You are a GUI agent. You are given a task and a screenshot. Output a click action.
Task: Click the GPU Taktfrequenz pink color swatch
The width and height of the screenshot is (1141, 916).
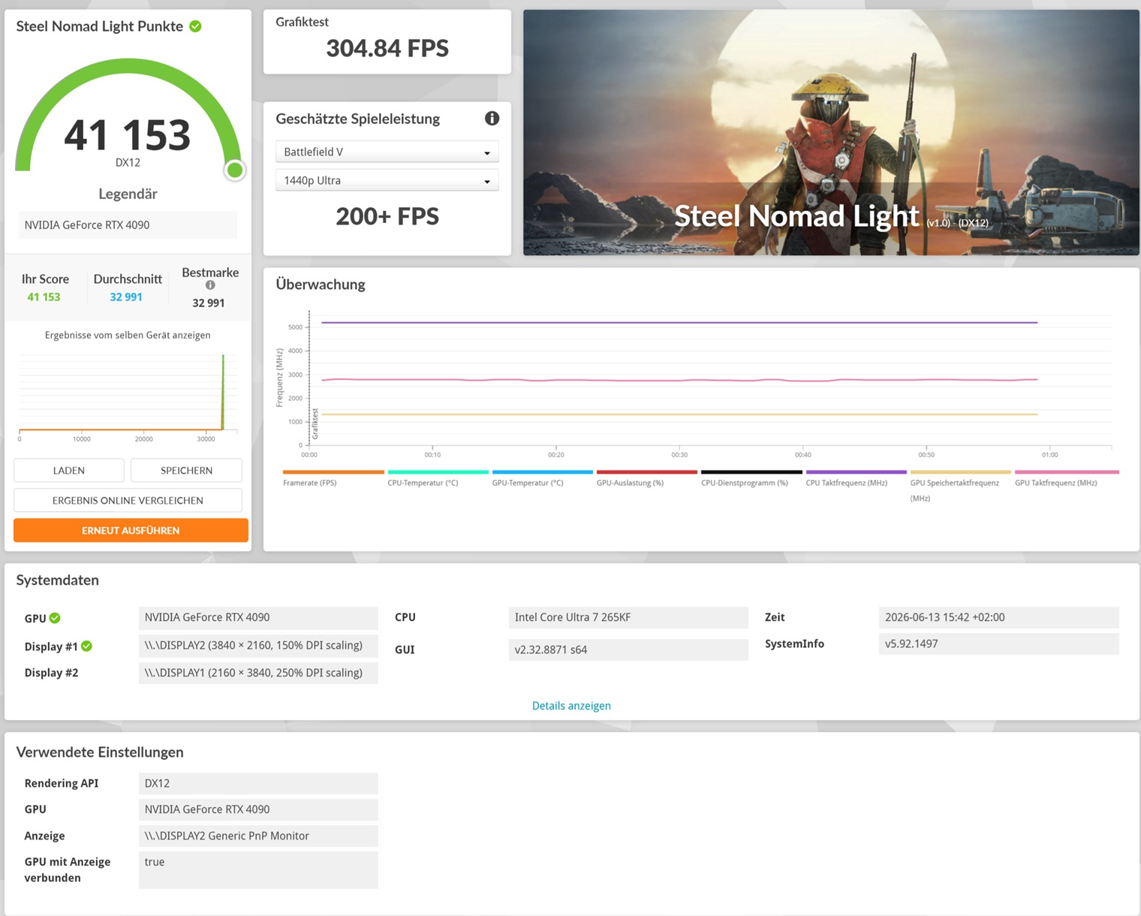(x=1067, y=472)
